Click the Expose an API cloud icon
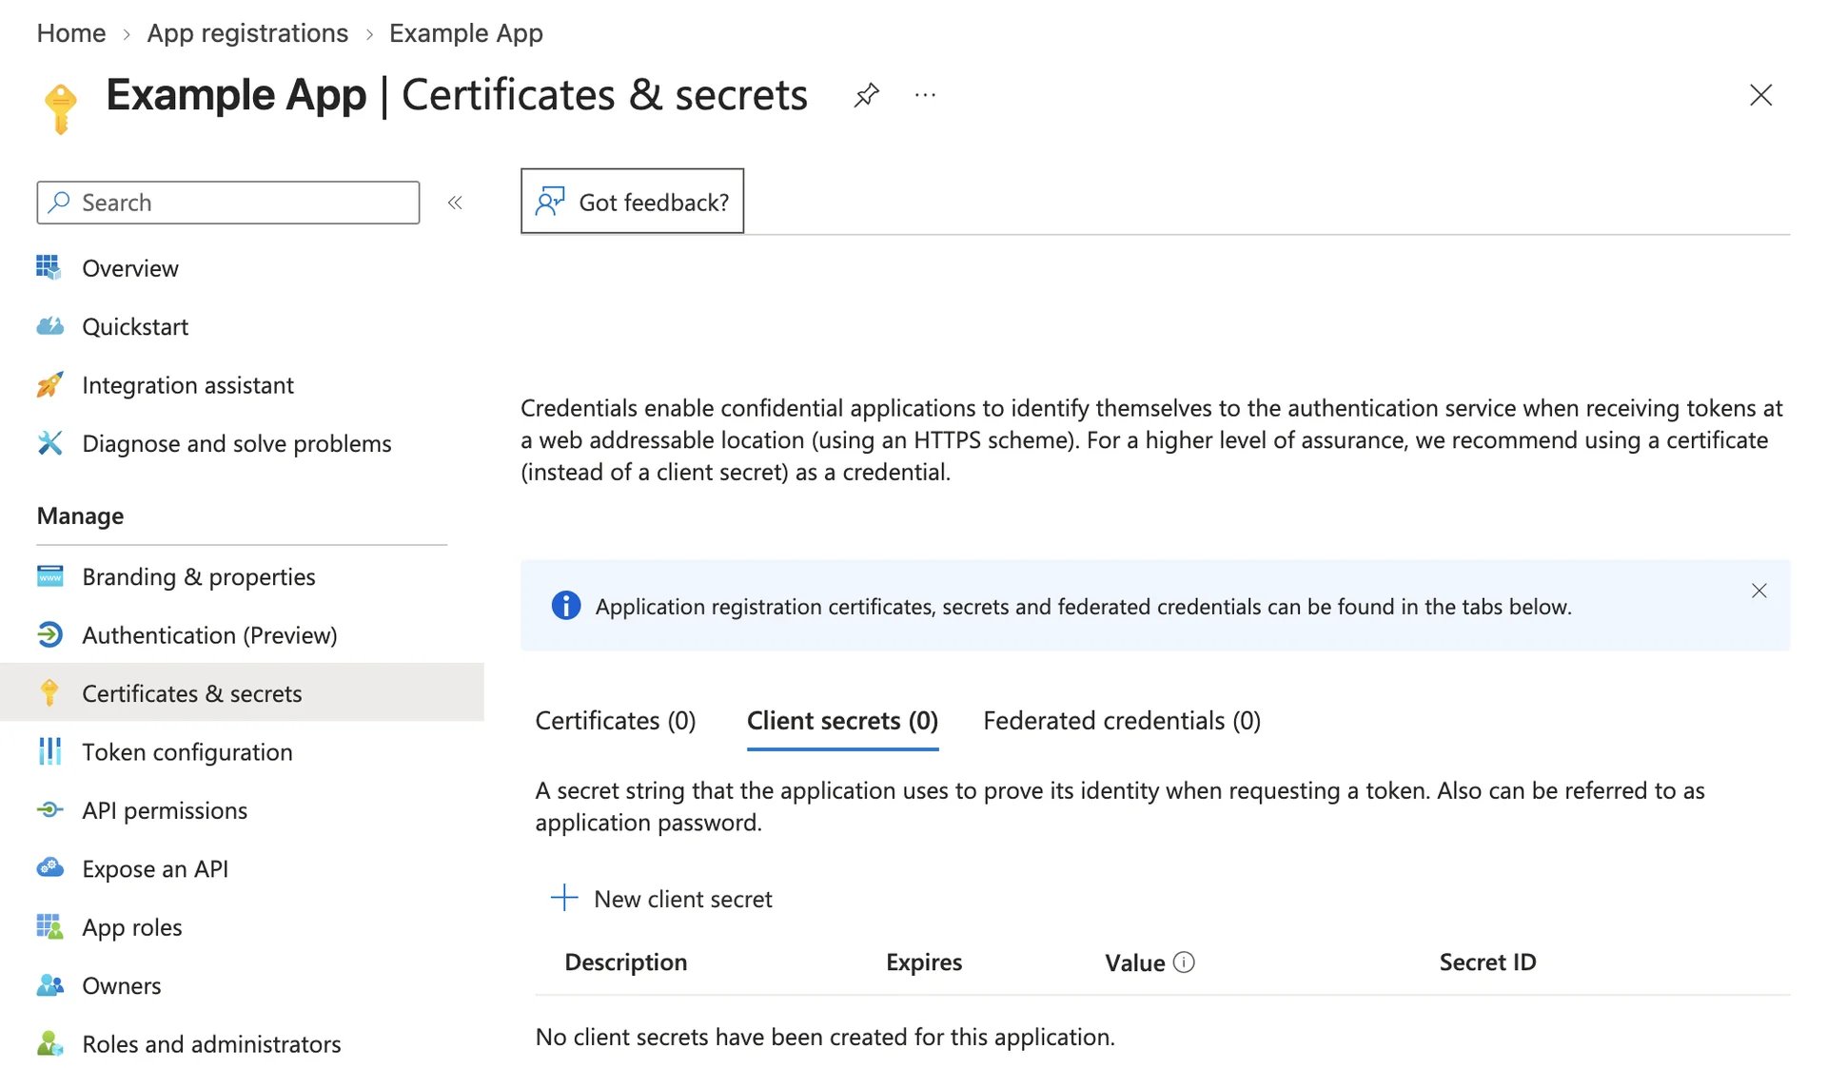 (x=49, y=867)
